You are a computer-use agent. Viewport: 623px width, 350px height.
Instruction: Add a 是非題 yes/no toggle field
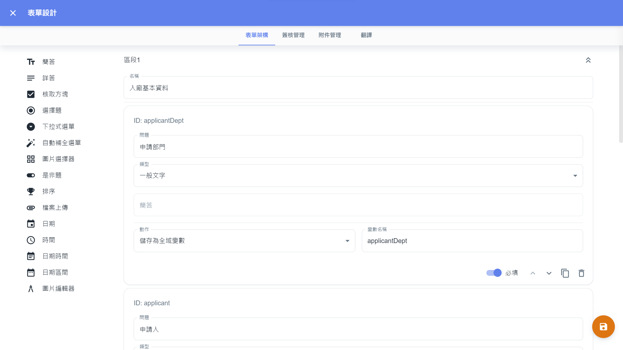click(52, 175)
